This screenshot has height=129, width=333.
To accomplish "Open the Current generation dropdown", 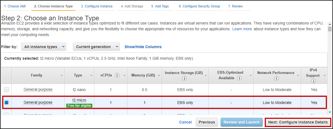I will tap(96, 47).
